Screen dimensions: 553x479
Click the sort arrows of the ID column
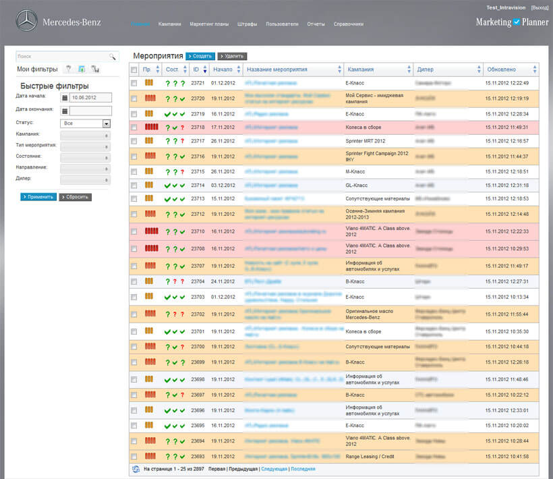click(205, 69)
